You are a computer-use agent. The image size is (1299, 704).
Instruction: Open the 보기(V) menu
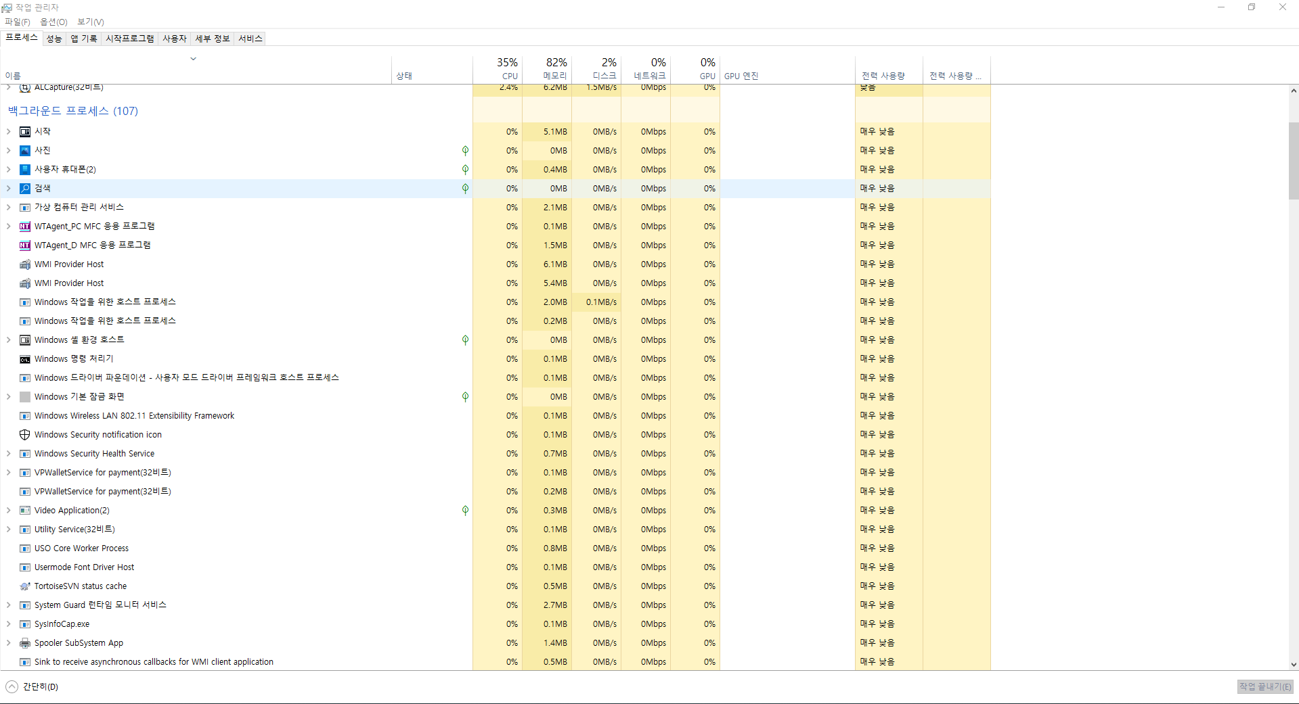pos(91,22)
